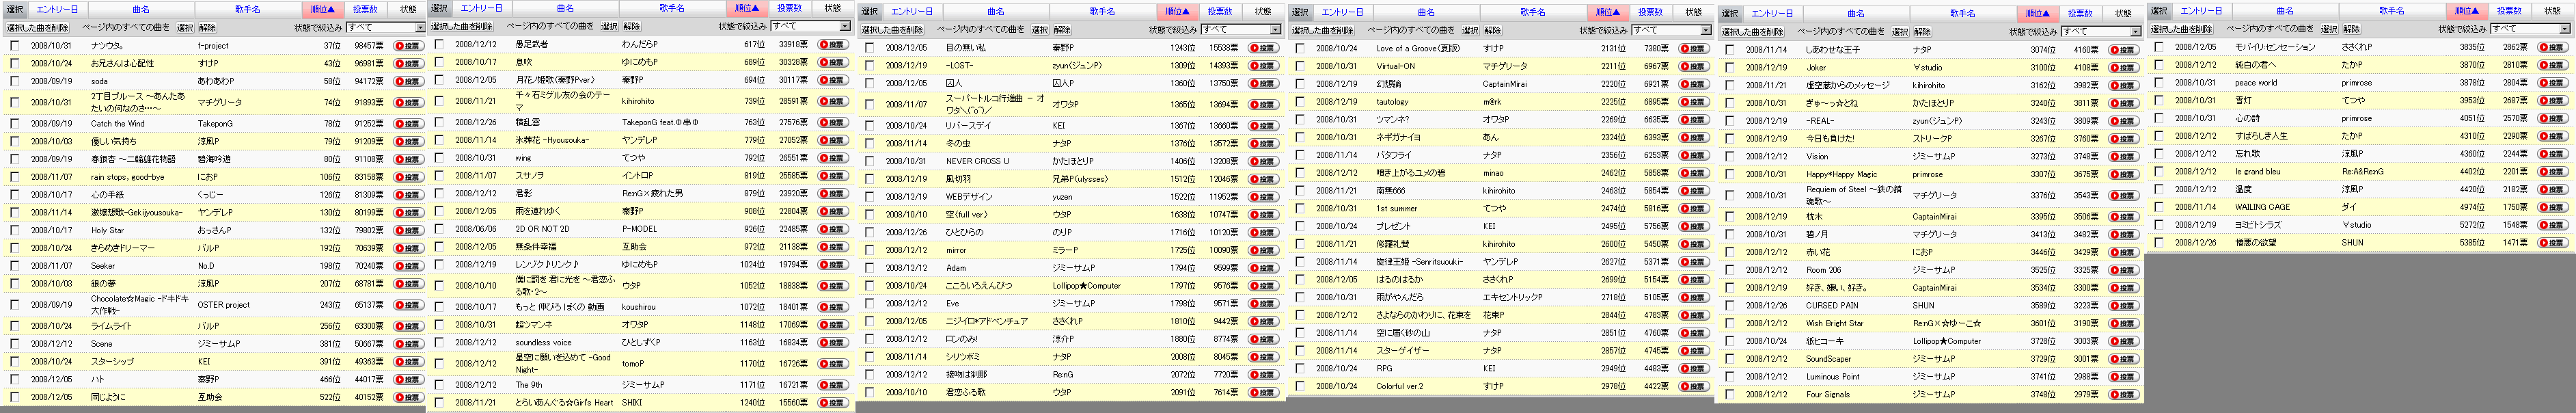Screen dimensions: 2576x413
Task: Vote for tautology by m@rk
Action: [x=1693, y=102]
